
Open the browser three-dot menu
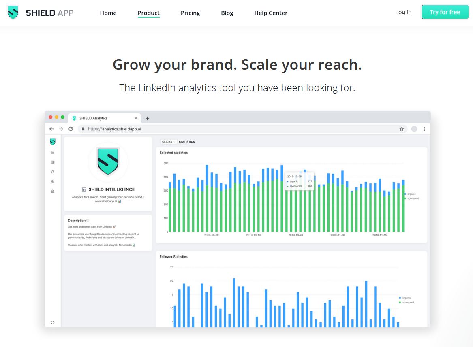(424, 129)
